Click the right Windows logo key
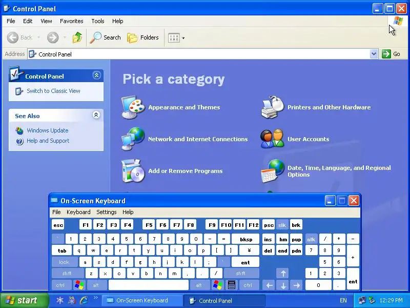 pyautogui.click(x=217, y=285)
